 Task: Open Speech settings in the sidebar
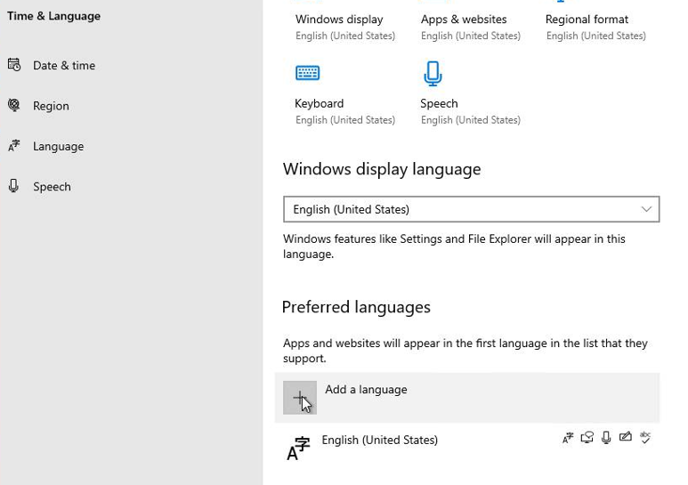[x=52, y=186]
